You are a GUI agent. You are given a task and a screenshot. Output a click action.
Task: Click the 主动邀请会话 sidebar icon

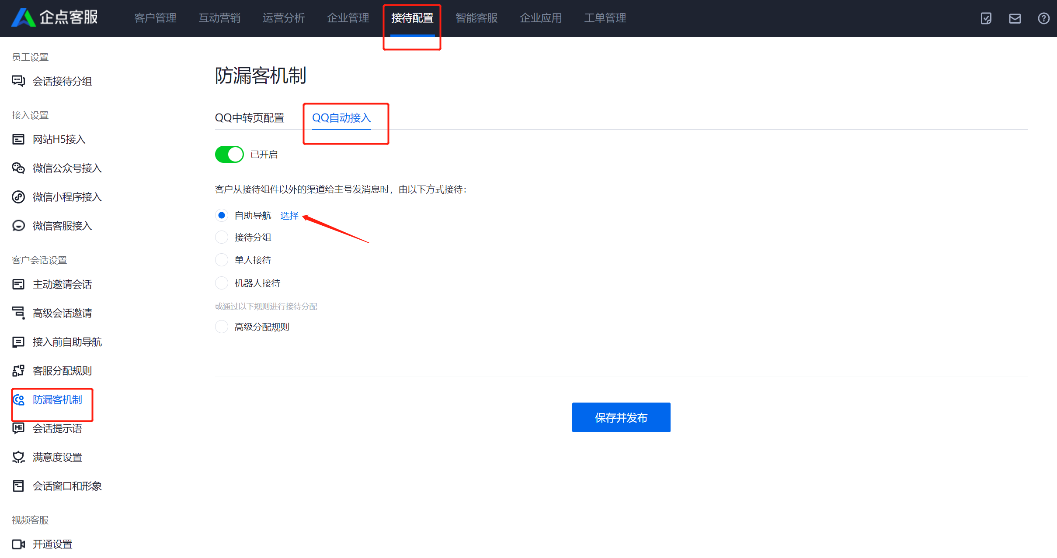pyautogui.click(x=18, y=284)
